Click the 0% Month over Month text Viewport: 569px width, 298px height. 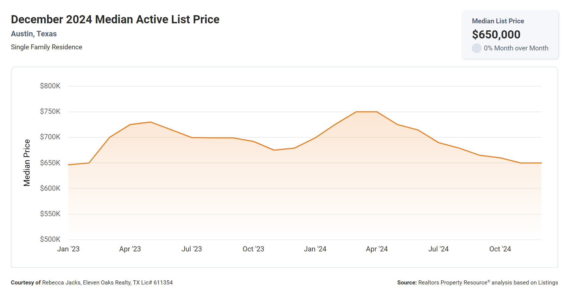pos(516,48)
